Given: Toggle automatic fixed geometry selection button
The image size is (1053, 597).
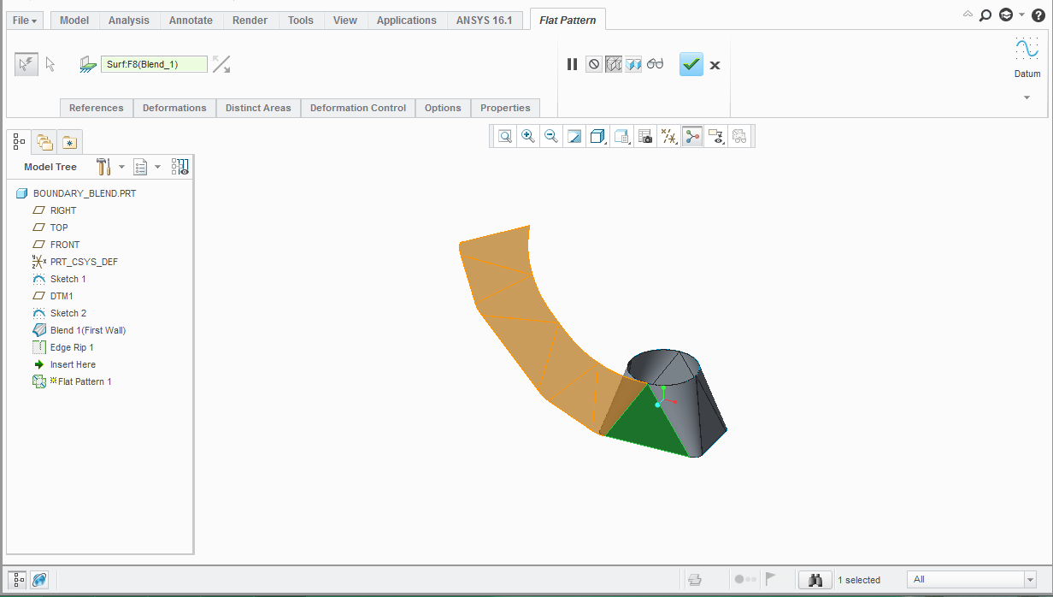Looking at the screenshot, I should click(x=26, y=64).
